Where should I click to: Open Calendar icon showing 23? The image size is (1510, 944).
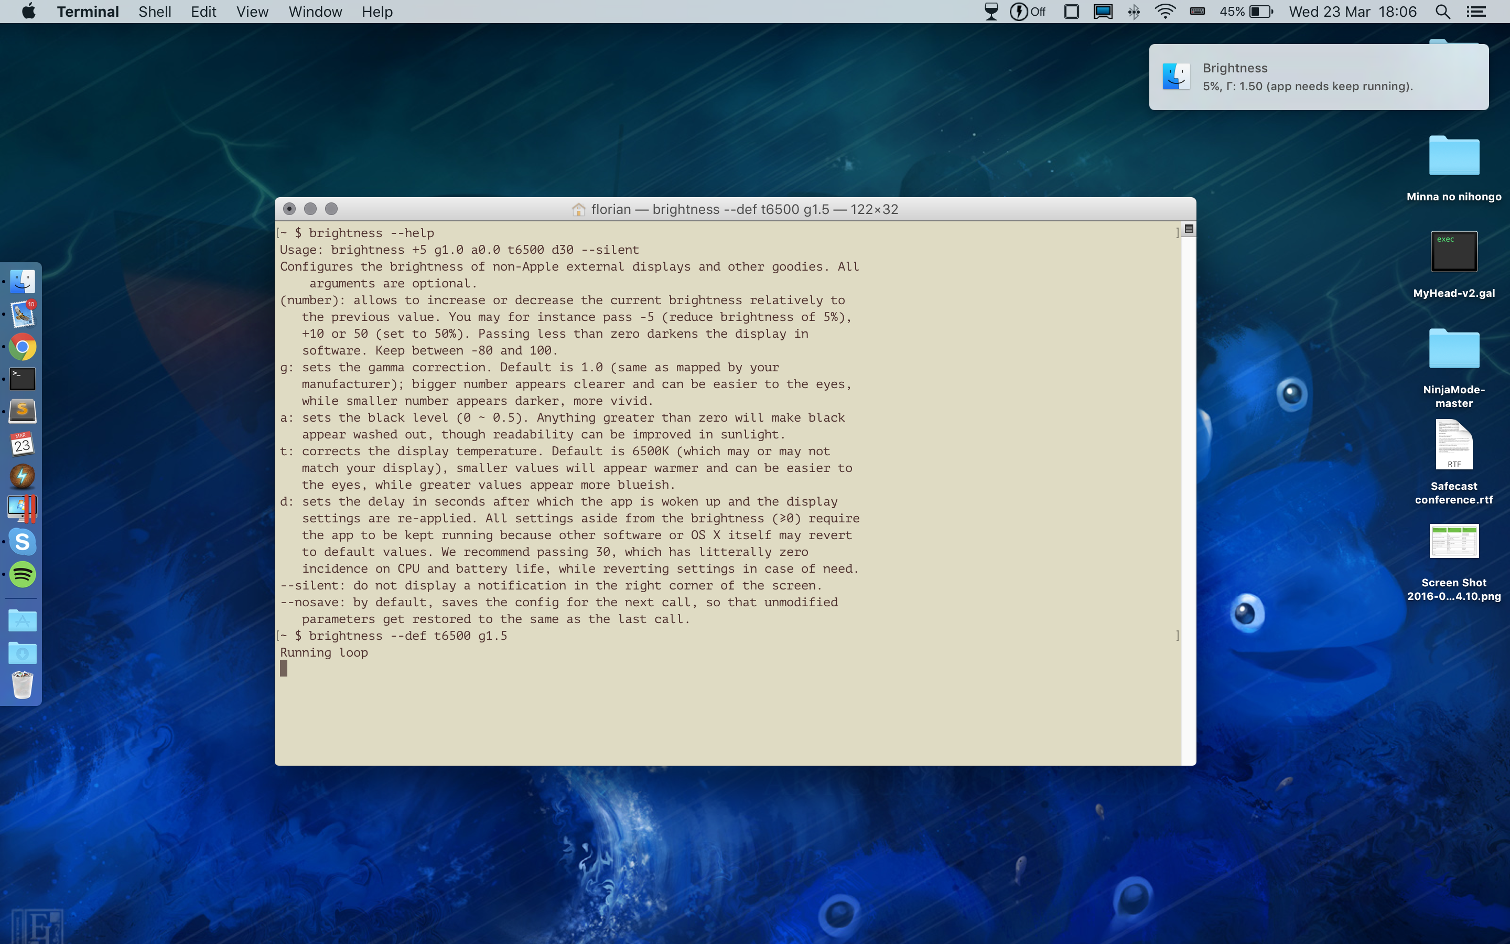point(23,444)
